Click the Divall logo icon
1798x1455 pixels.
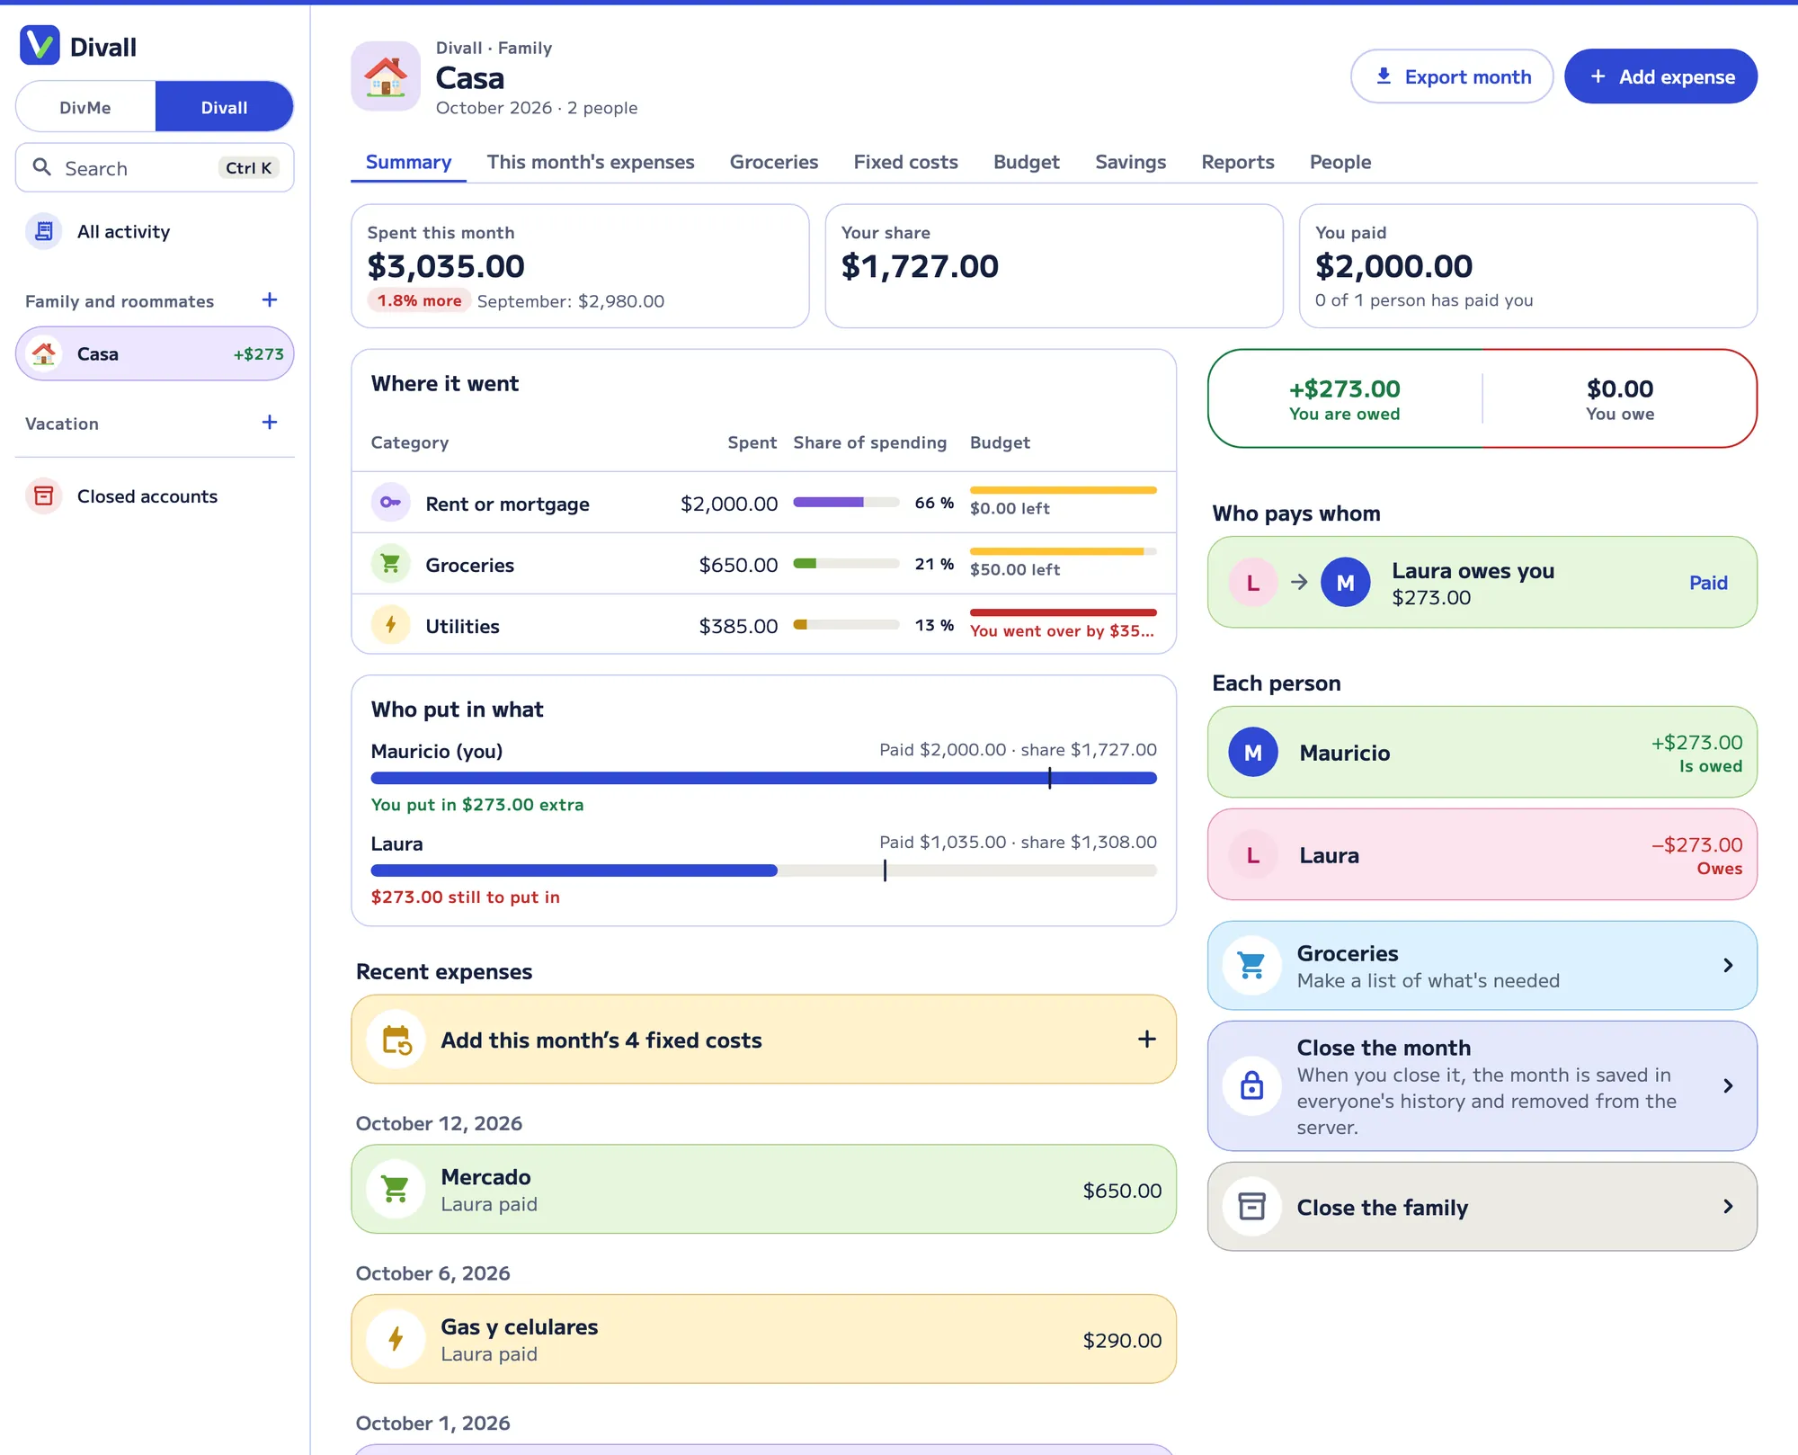(40, 46)
